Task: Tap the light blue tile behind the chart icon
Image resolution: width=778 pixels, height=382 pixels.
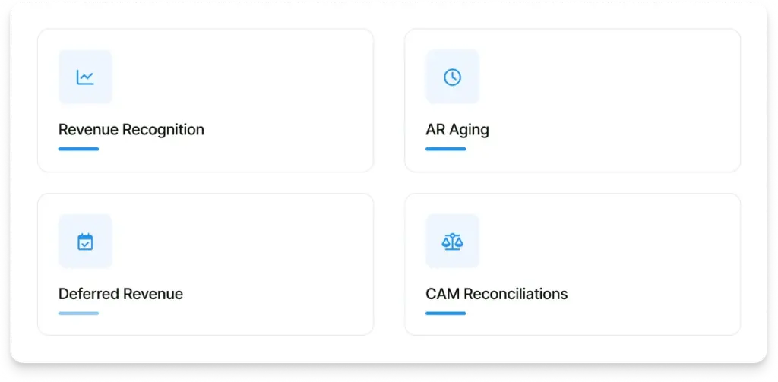Action: [x=85, y=77]
